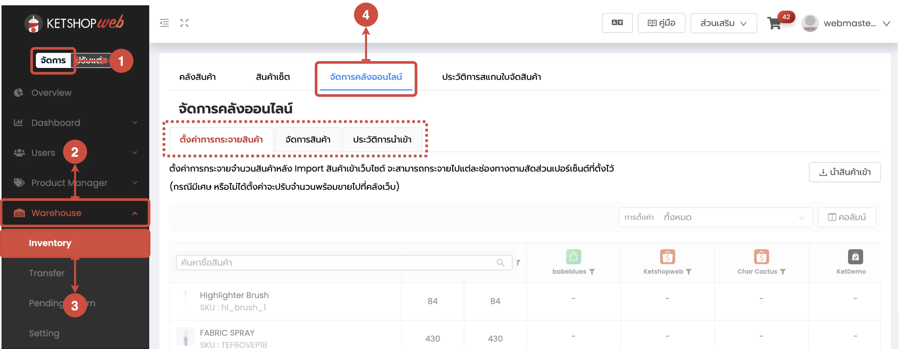Click the Char Cactus filter icon
Screen dimensions: 900x349
pos(783,272)
